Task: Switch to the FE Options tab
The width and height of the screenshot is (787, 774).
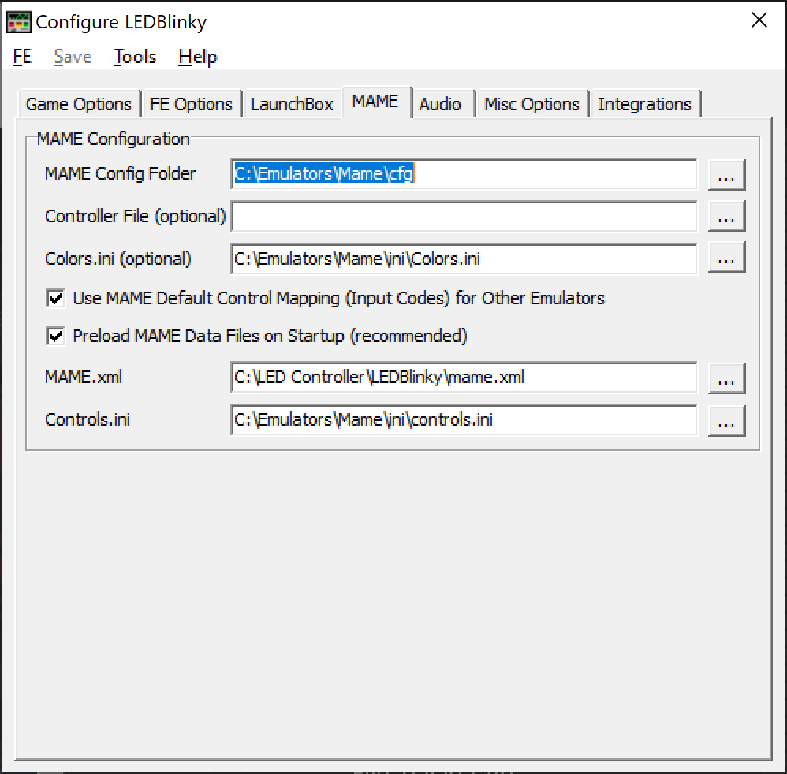Action: (191, 104)
